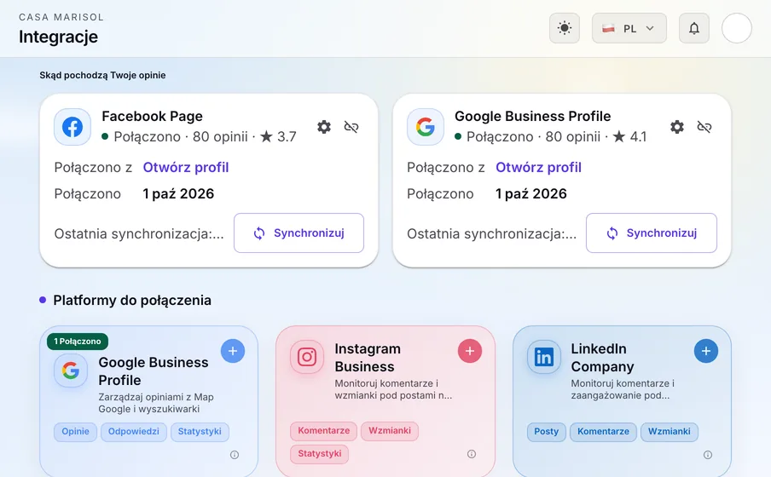Select the Posty tag on the LinkedIn card
The height and width of the screenshot is (477, 771).
(x=547, y=431)
